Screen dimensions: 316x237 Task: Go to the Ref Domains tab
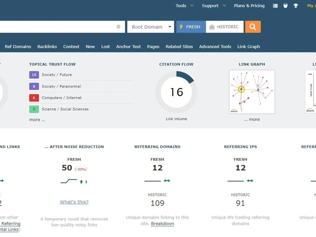pyautogui.click(x=18, y=46)
